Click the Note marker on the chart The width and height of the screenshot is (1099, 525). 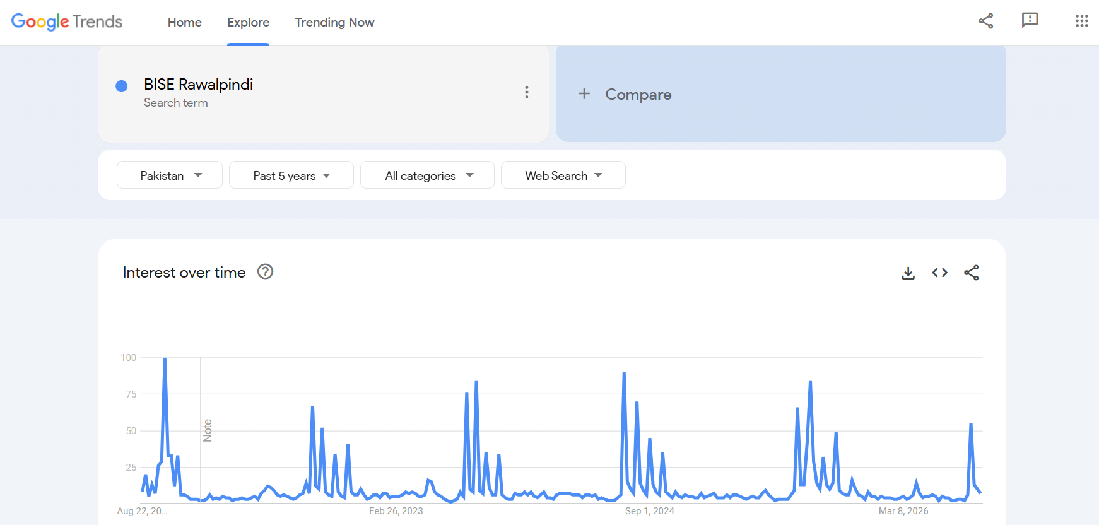pyautogui.click(x=208, y=430)
